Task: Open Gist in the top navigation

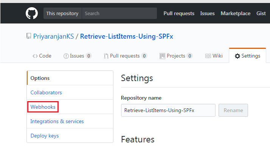Action: [x=261, y=13]
